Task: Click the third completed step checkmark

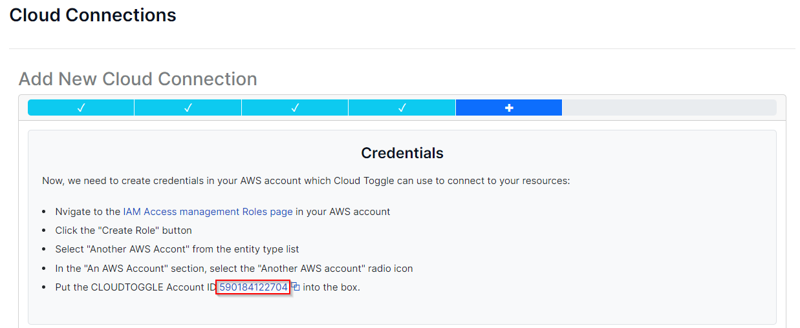Action: point(295,108)
